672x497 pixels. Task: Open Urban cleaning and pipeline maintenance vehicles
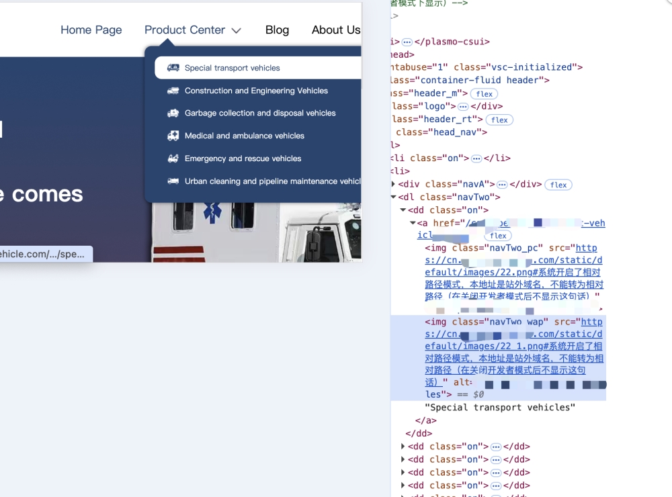[273, 181]
